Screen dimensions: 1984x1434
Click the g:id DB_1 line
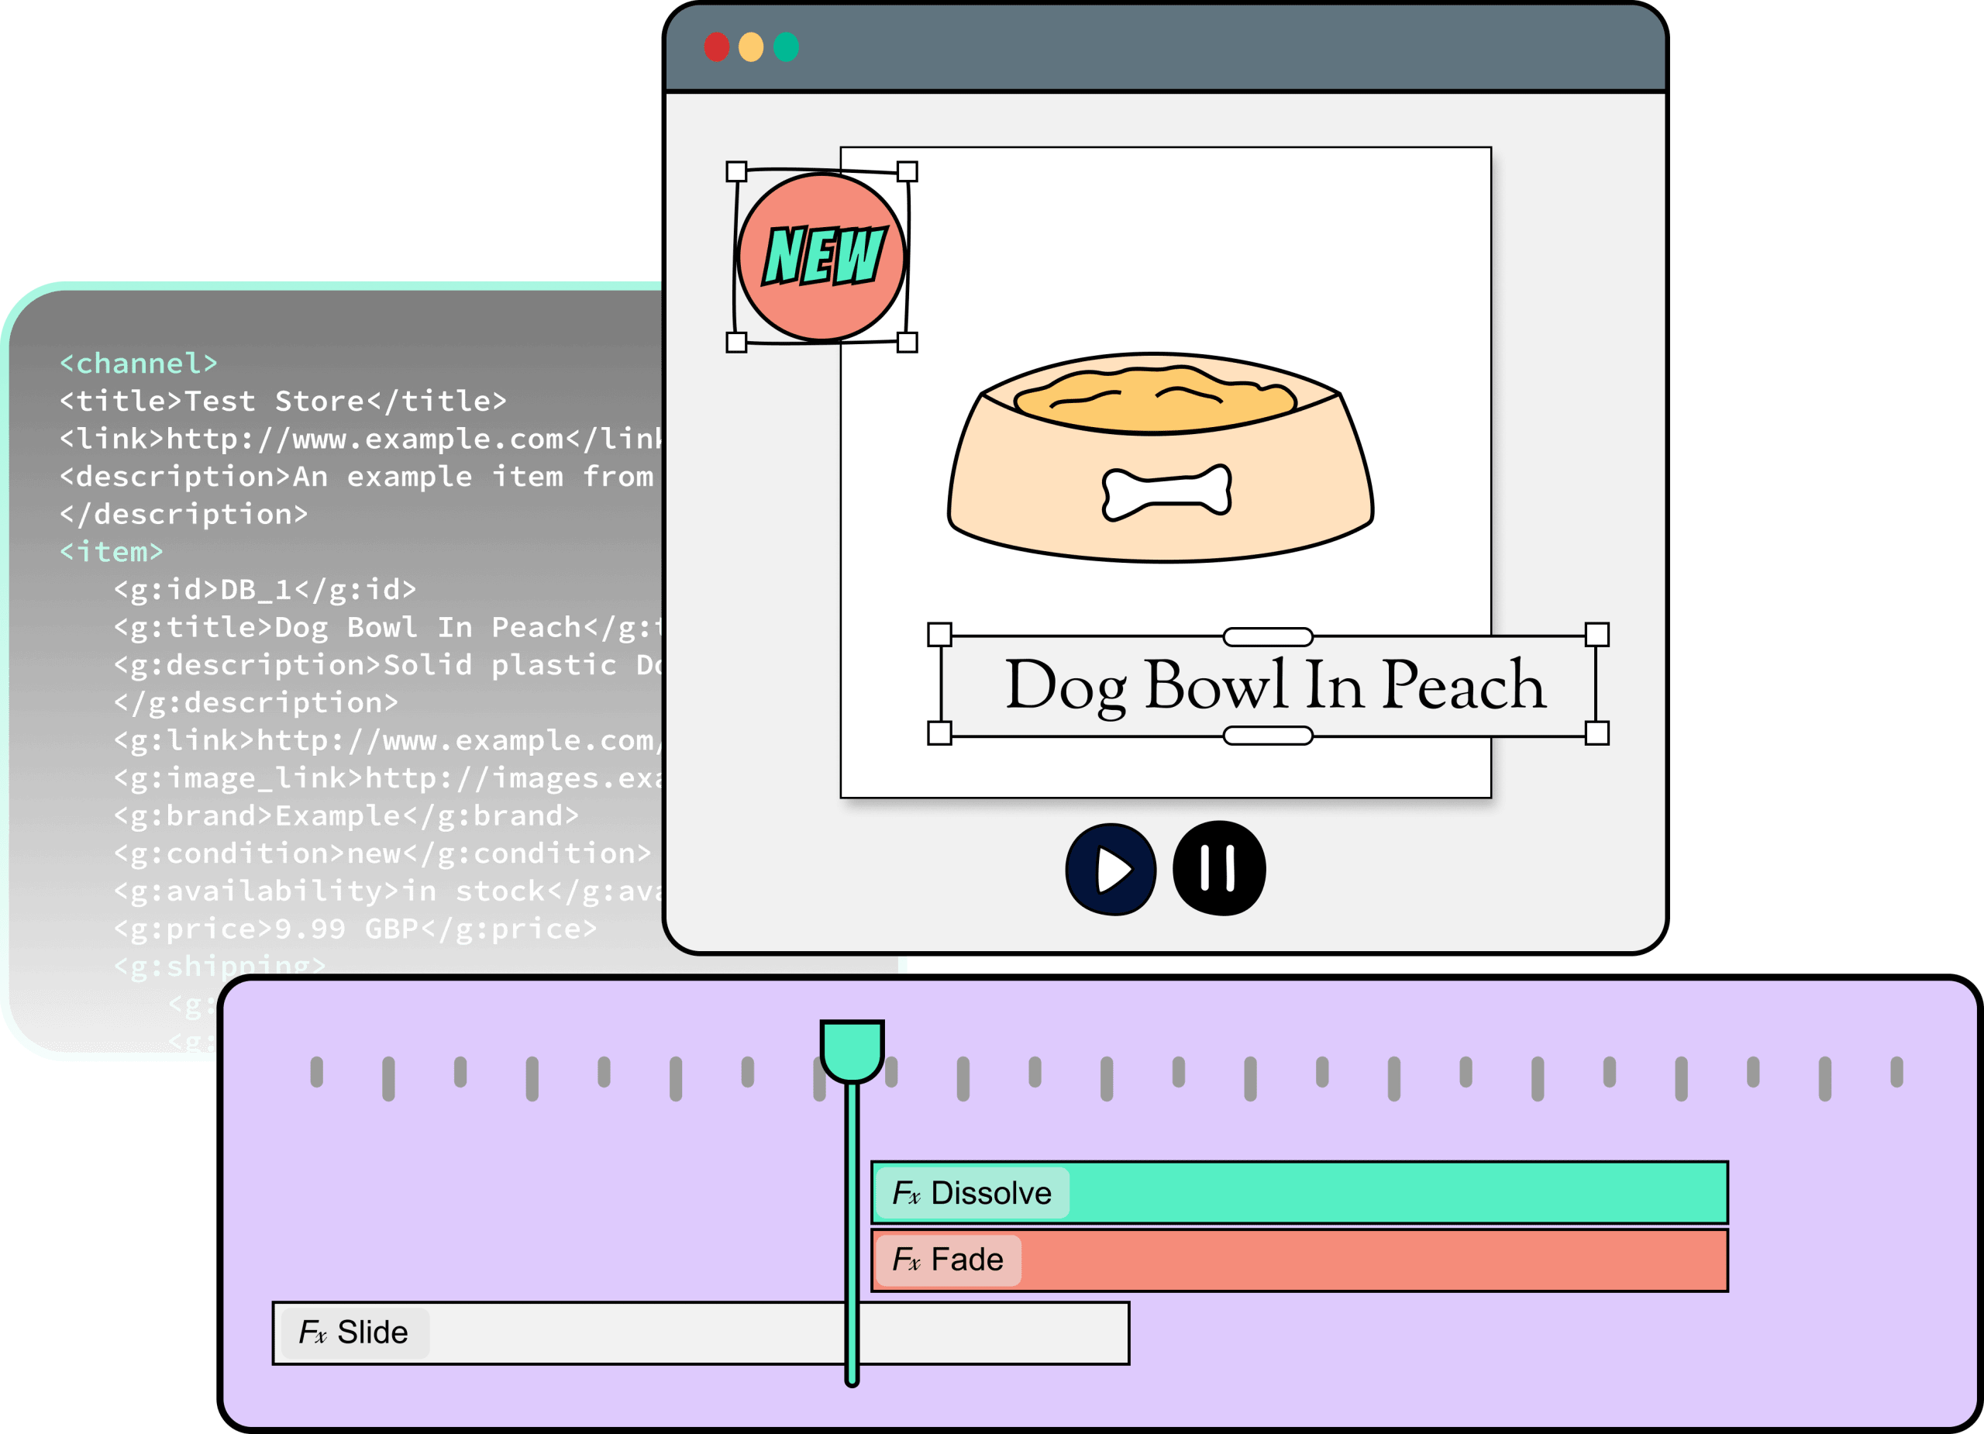265,590
